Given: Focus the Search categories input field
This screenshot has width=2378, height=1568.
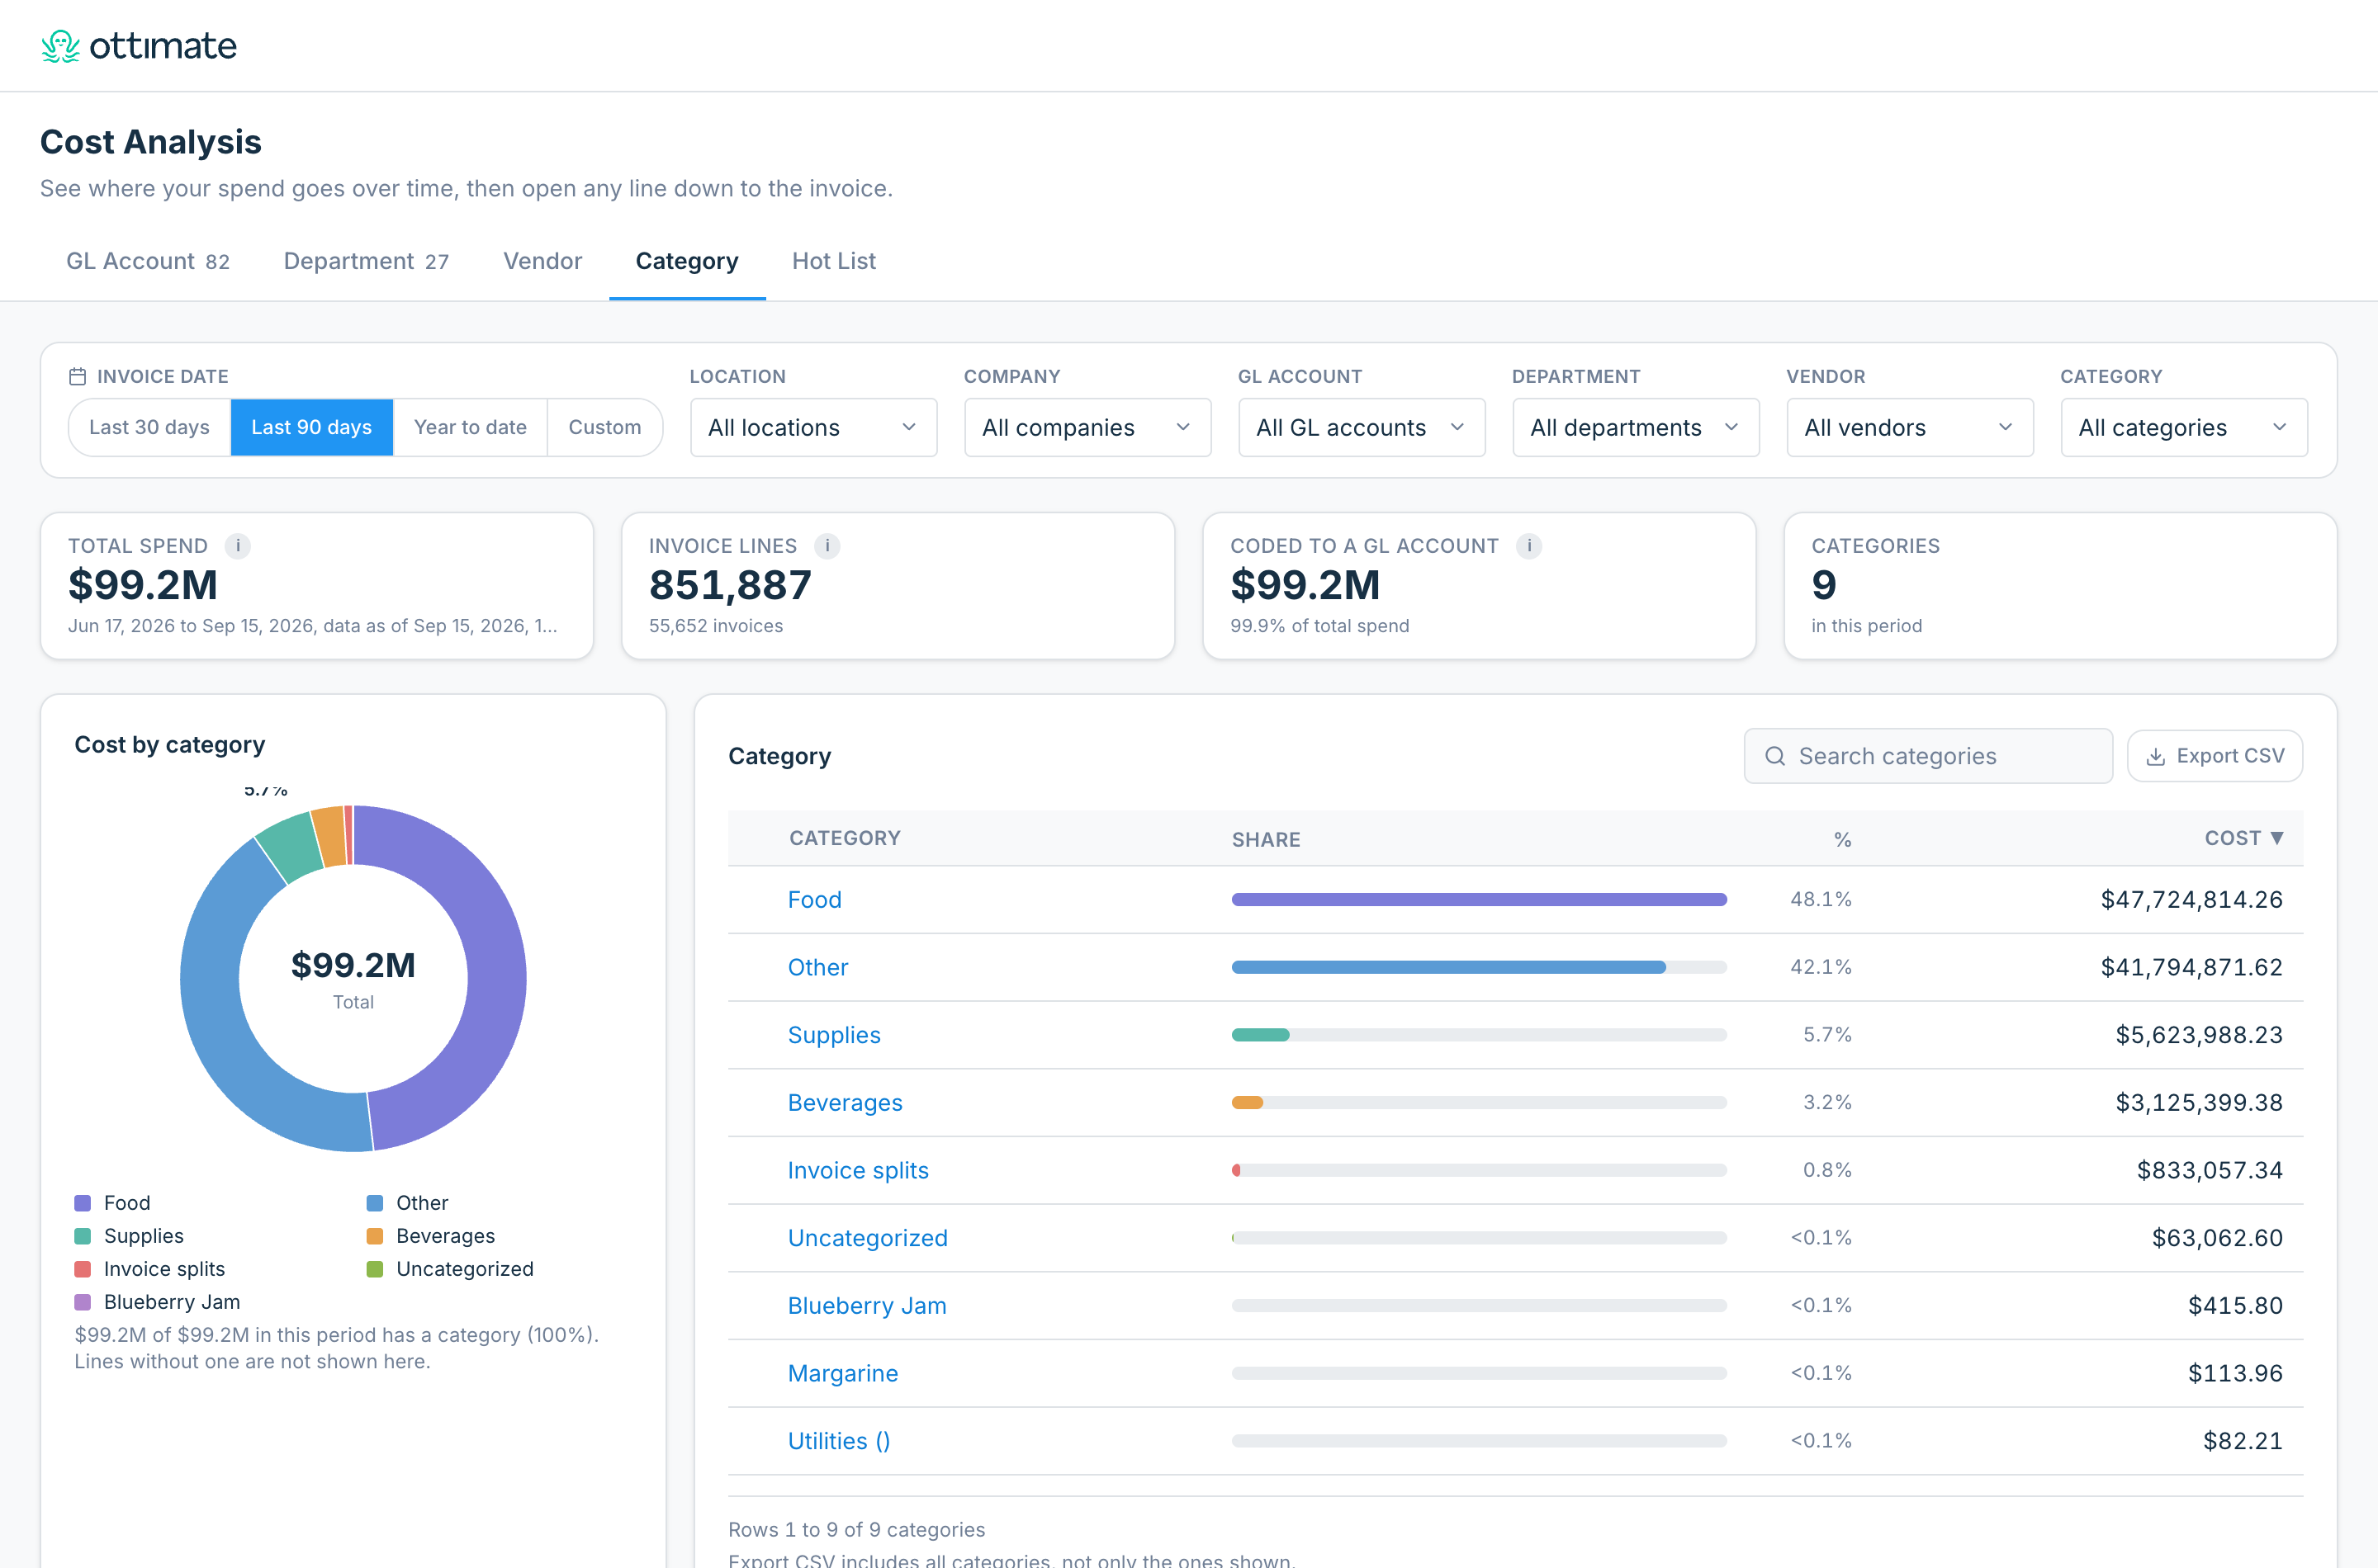Looking at the screenshot, I should pos(1928,756).
